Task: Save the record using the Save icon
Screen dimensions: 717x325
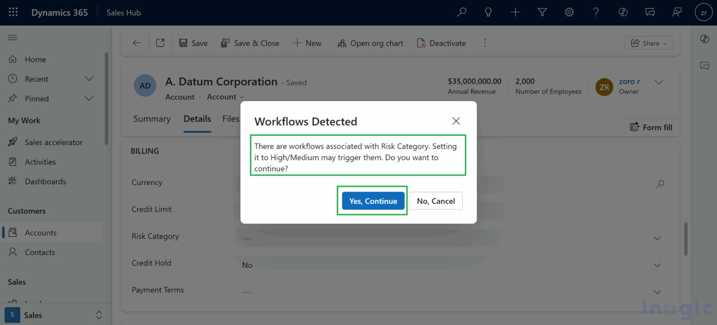Action: [193, 42]
